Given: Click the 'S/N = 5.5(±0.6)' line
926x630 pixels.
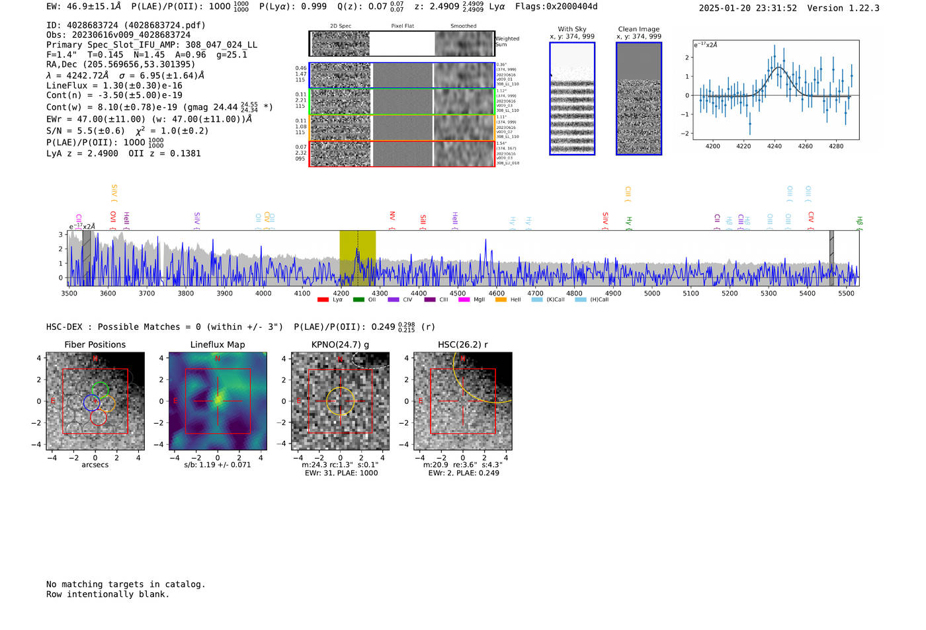Looking at the screenshot, I should pyautogui.click(x=85, y=131).
